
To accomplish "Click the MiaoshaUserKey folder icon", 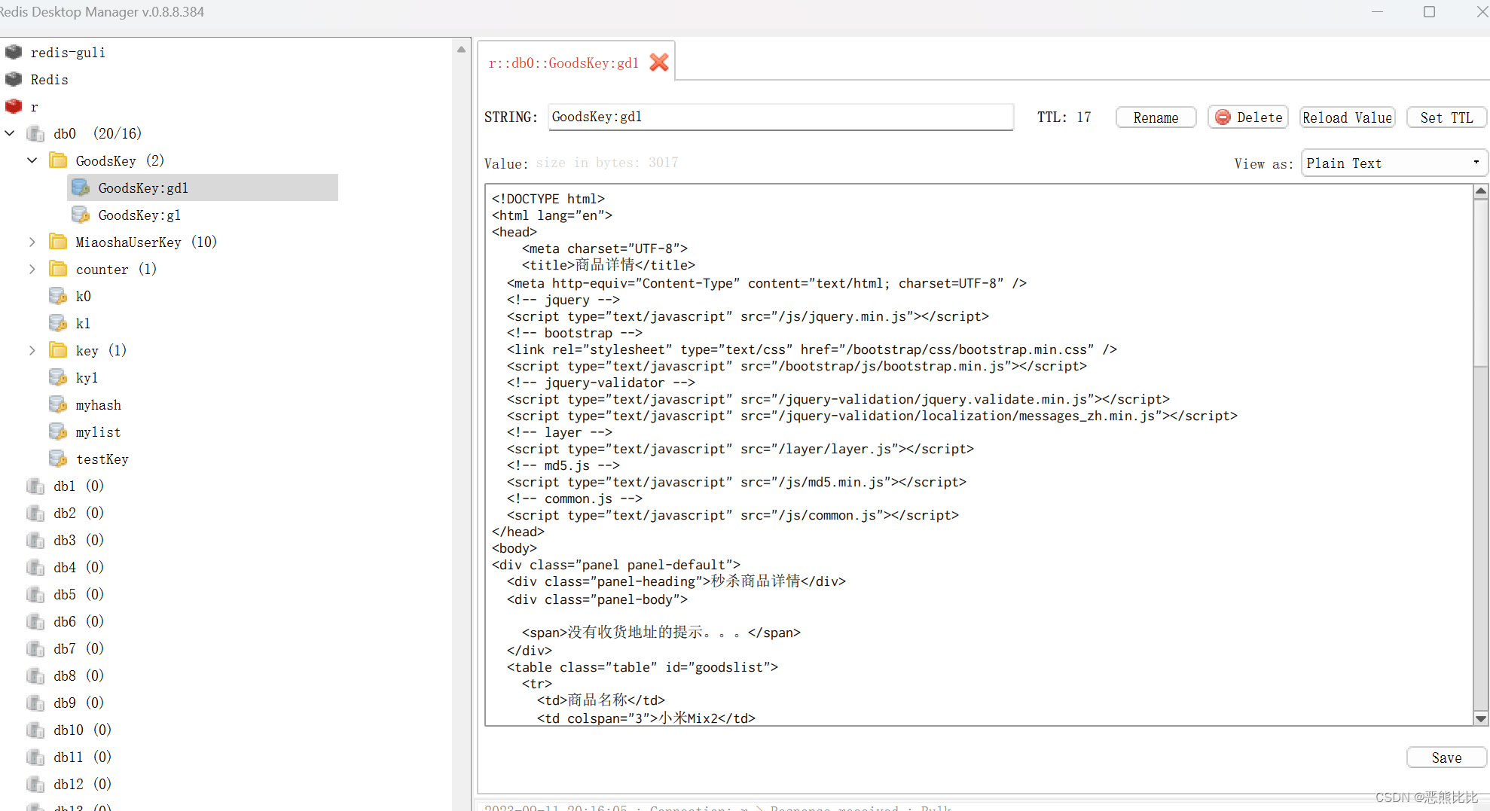I will point(58,242).
